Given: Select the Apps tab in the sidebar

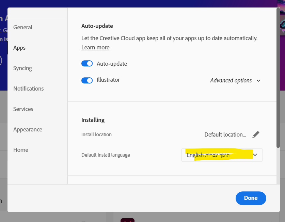Looking at the screenshot, I should coord(19,48).
